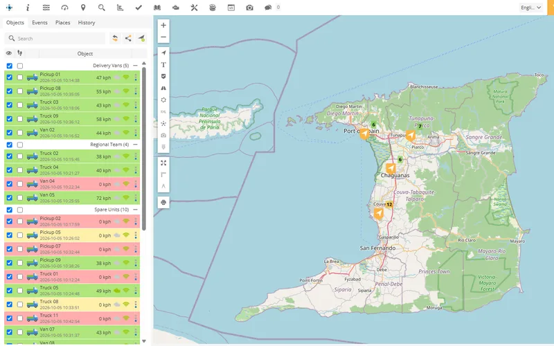Open the language dropdown
Viewport: 554px width, 346px height.
[531, 8]
